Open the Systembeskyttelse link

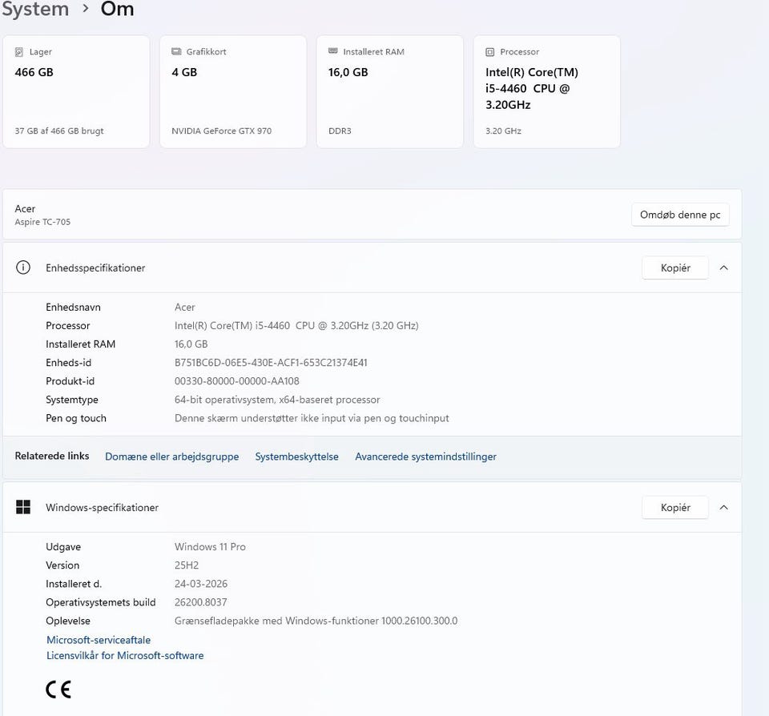[x=296, y=457]
